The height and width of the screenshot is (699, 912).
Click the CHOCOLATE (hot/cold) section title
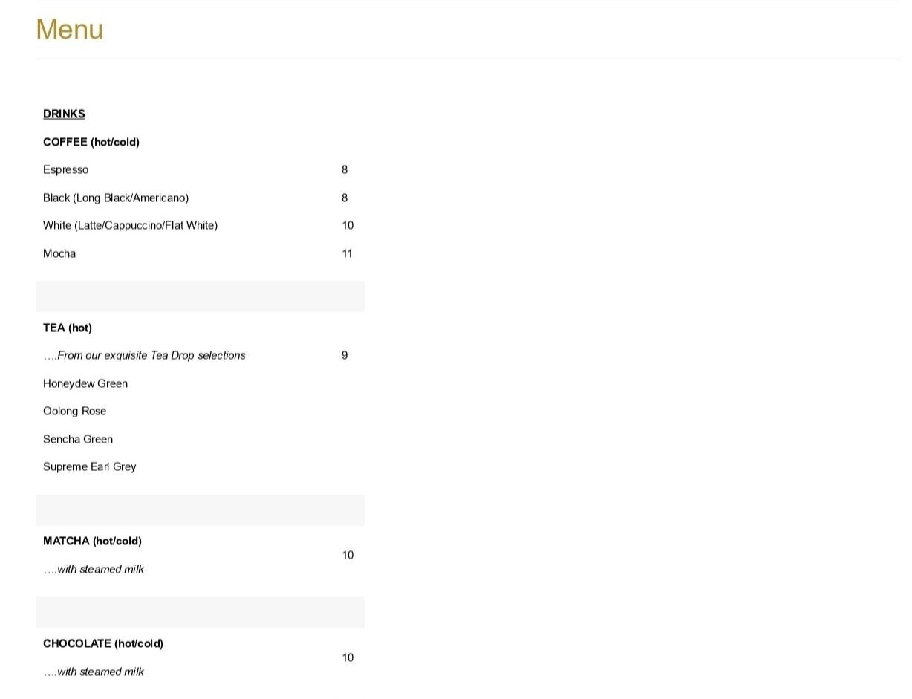point(103,643)
